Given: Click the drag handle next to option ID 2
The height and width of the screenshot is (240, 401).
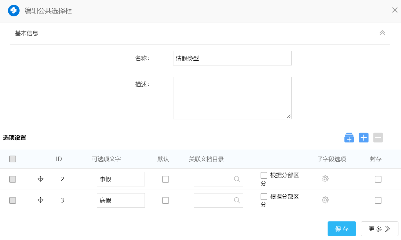Looking at the screenshot, I should [x=40, y=179].
